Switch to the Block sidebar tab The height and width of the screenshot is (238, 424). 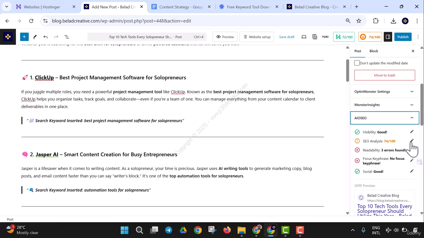[x=374, y=51]
